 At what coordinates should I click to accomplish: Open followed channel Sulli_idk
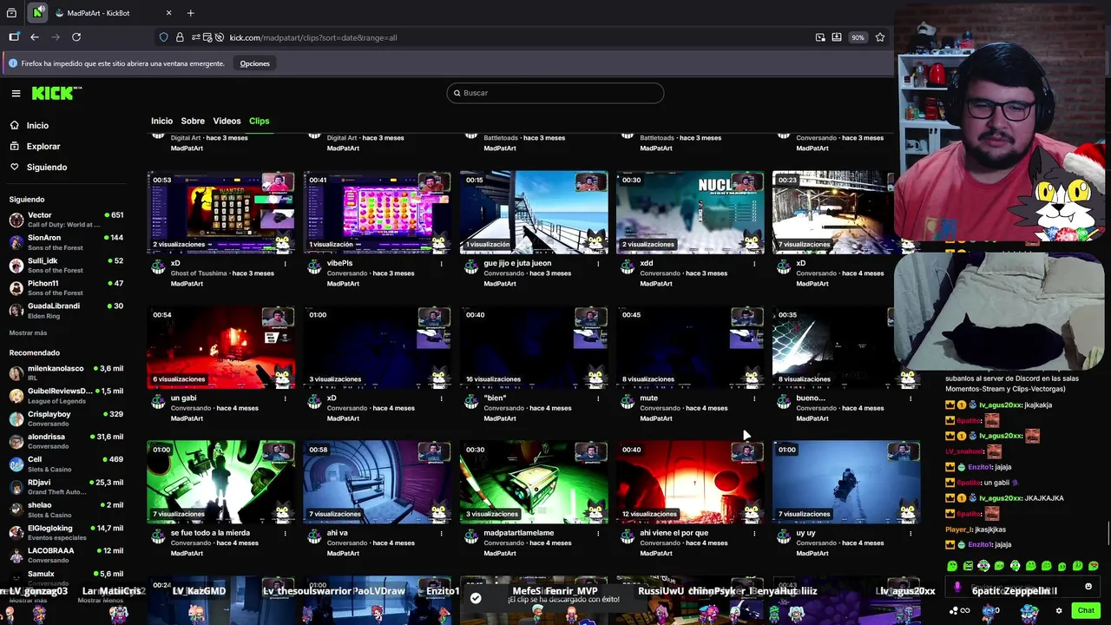click(x=66, y=265)
